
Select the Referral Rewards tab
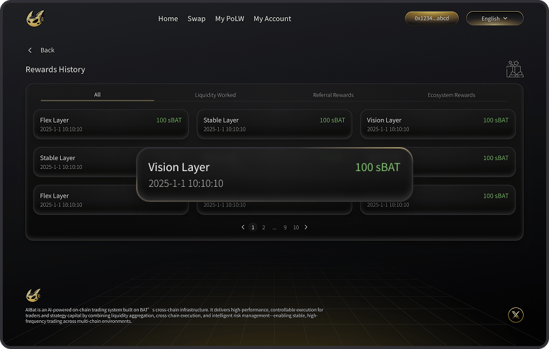click(x=333, y=95)
